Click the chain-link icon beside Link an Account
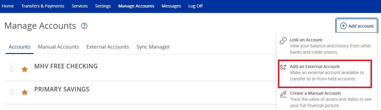The image size is (381, 110). [x=283, y=41]
